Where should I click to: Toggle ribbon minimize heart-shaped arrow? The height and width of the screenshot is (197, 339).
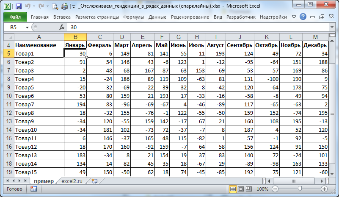(x=295, y=17)
